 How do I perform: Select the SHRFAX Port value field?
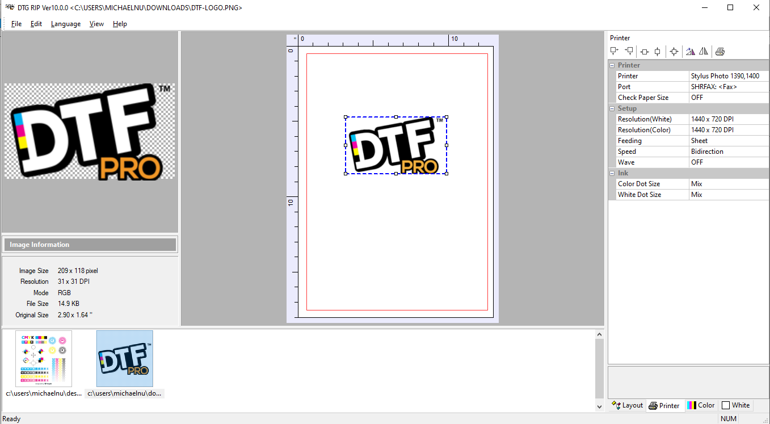click(x=729, y=87)
